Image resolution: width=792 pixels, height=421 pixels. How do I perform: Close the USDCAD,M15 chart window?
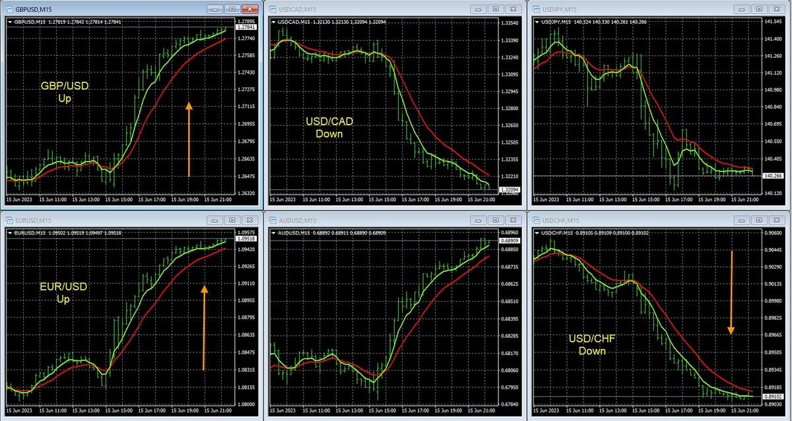513,9
